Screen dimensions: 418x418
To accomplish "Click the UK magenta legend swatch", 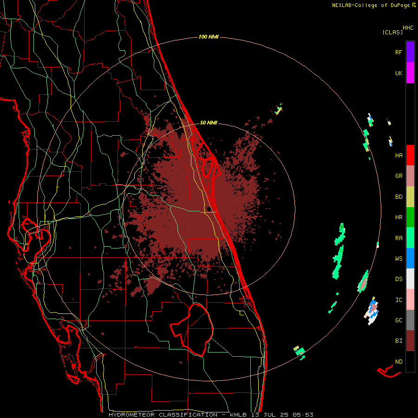I will tap(410, 73).
